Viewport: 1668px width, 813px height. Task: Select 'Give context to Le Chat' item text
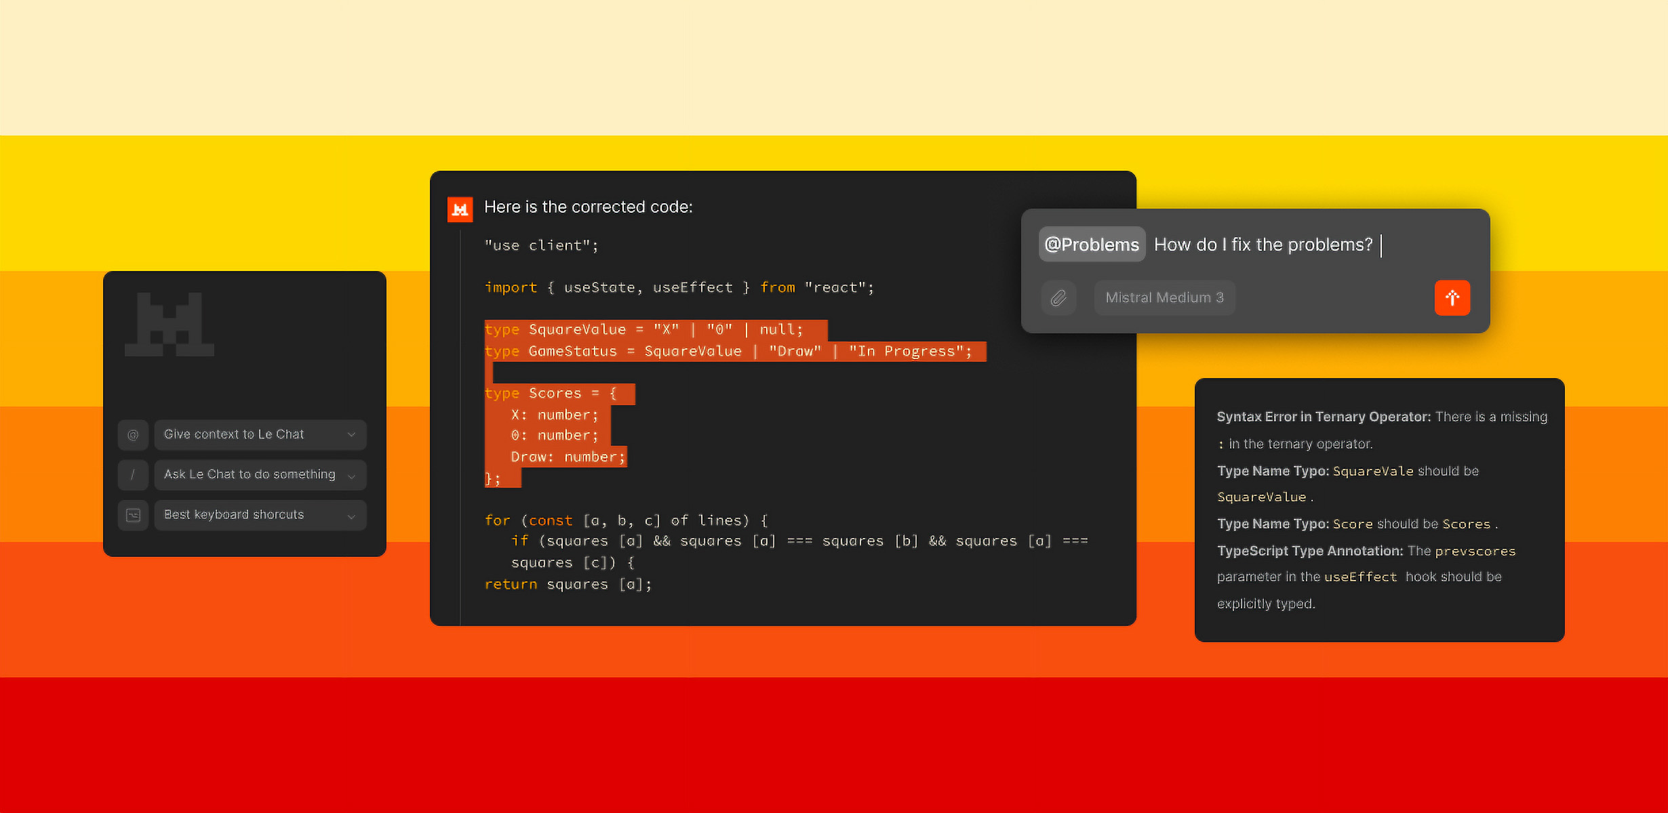(x=234, y=434)
